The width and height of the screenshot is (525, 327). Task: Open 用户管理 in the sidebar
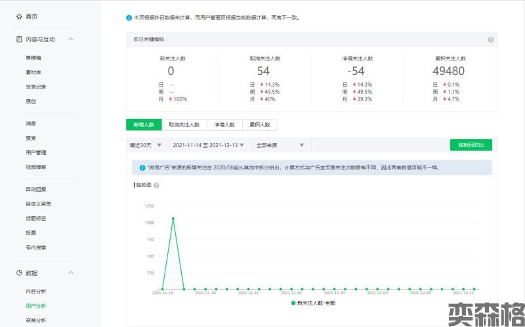[x=36, y=152]
